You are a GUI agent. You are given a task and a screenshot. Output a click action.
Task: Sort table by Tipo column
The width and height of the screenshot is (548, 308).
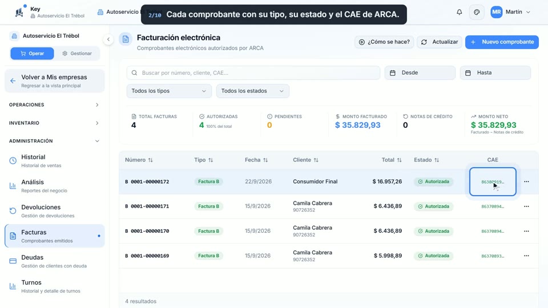coord(204,160)
